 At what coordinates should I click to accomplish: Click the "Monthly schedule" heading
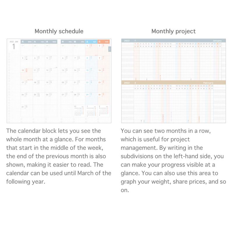[59, 31]
